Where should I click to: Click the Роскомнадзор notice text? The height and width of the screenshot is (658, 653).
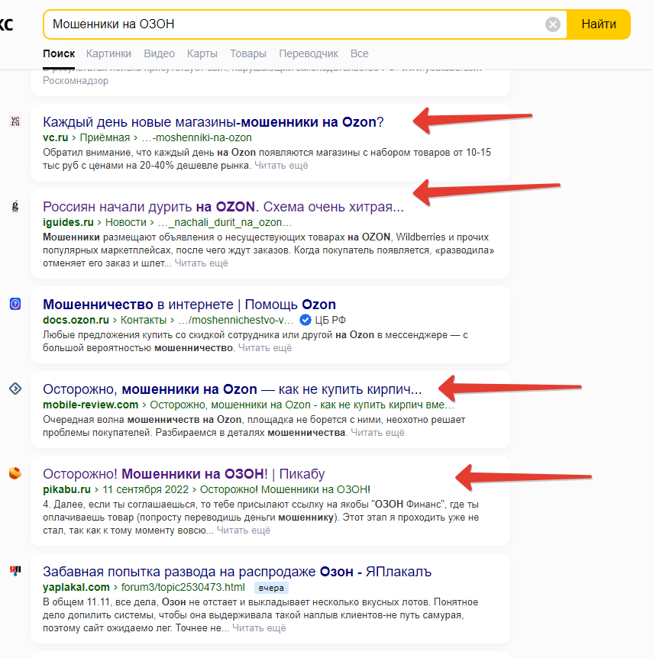click(76, 81)
